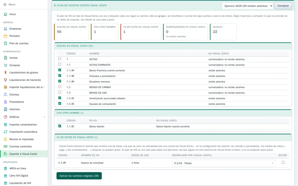Click the Gráficos pie chart icon
Image resolution: width=298 pixels, height=186 pixels.
[6, 117]
